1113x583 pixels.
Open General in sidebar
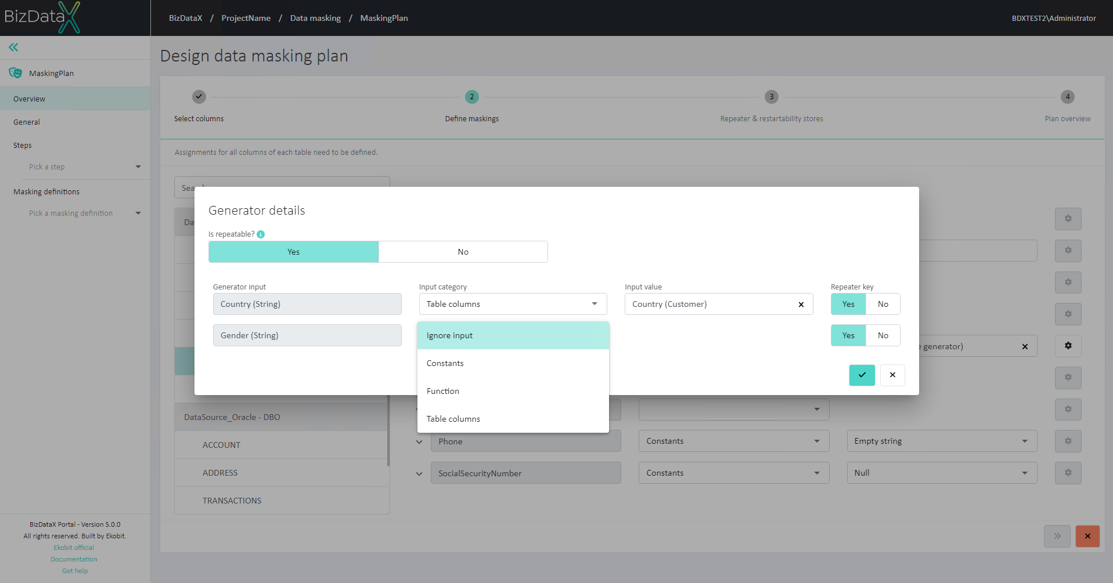click(x=75, y=122)
